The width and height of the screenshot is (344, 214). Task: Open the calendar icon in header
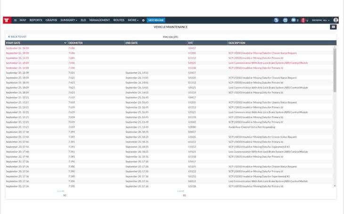click(285, 20)
